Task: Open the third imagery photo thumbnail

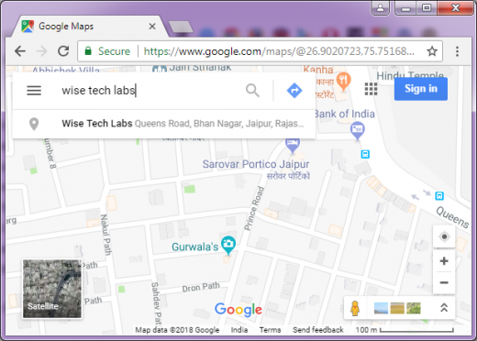Action: tap(414, 308)
